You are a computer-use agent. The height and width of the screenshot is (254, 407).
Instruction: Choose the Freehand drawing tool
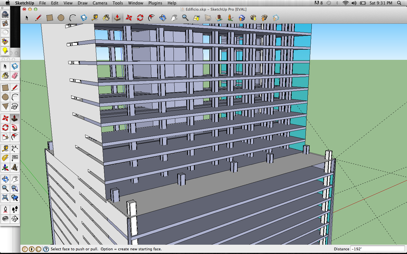(15, 107)
